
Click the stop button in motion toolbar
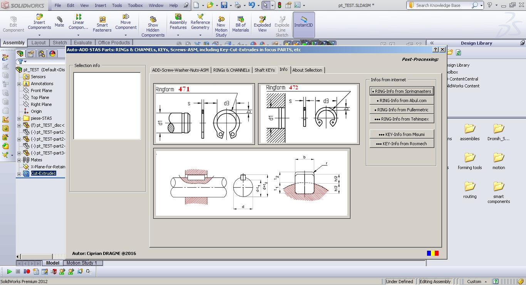(x=18, y=272)
